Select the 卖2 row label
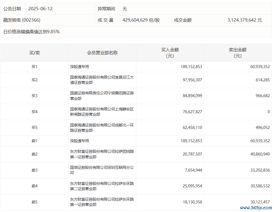The width and height of the screenshot is (274, 212). [x=34, y=154]
